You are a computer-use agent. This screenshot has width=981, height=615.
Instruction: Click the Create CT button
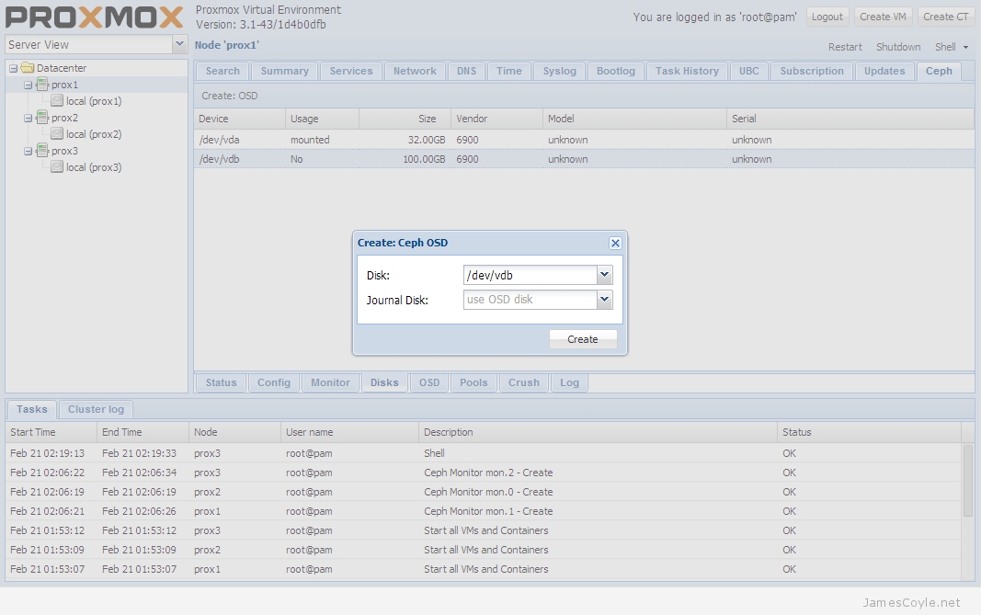(946, 17)
